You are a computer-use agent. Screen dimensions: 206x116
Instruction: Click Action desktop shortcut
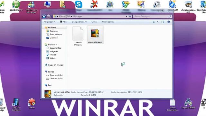pyautogui.click(x=32, y=104)
